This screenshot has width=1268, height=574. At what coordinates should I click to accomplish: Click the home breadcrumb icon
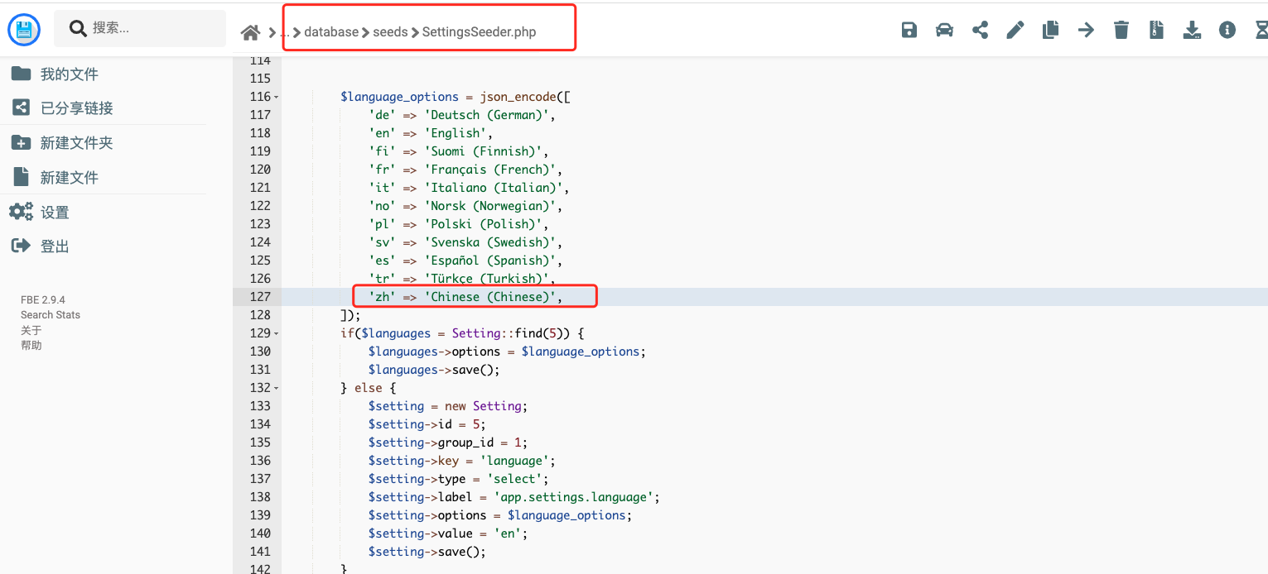(250, 32)
